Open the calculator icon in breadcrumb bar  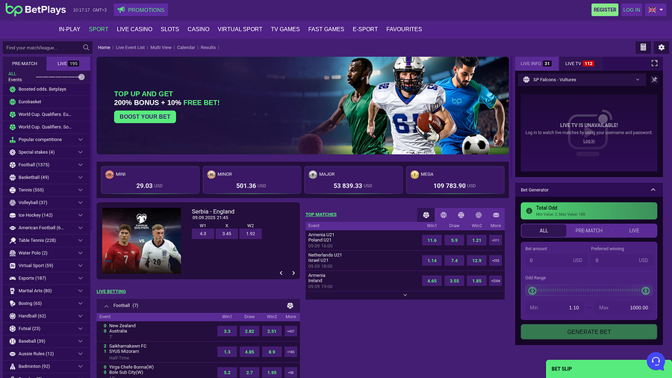(643, 48)
